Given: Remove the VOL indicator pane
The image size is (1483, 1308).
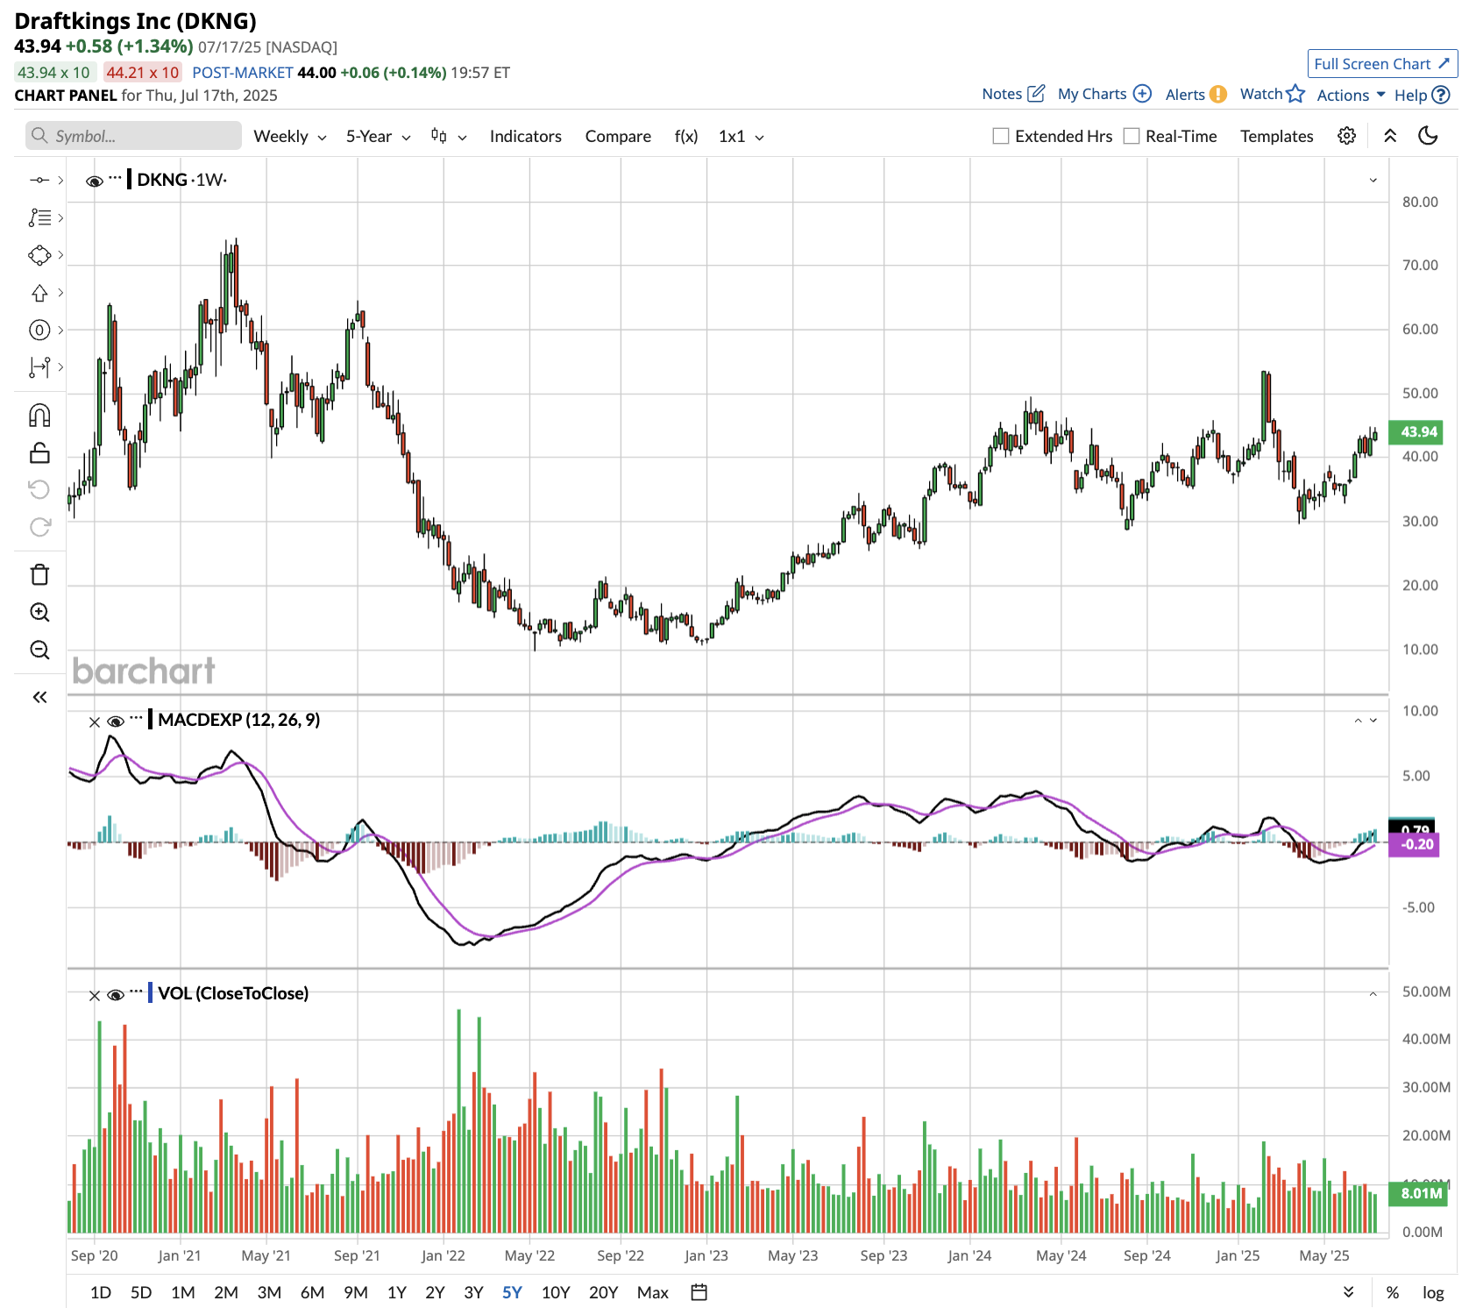Looking at the screenshot, I should (x=95, y=996).
